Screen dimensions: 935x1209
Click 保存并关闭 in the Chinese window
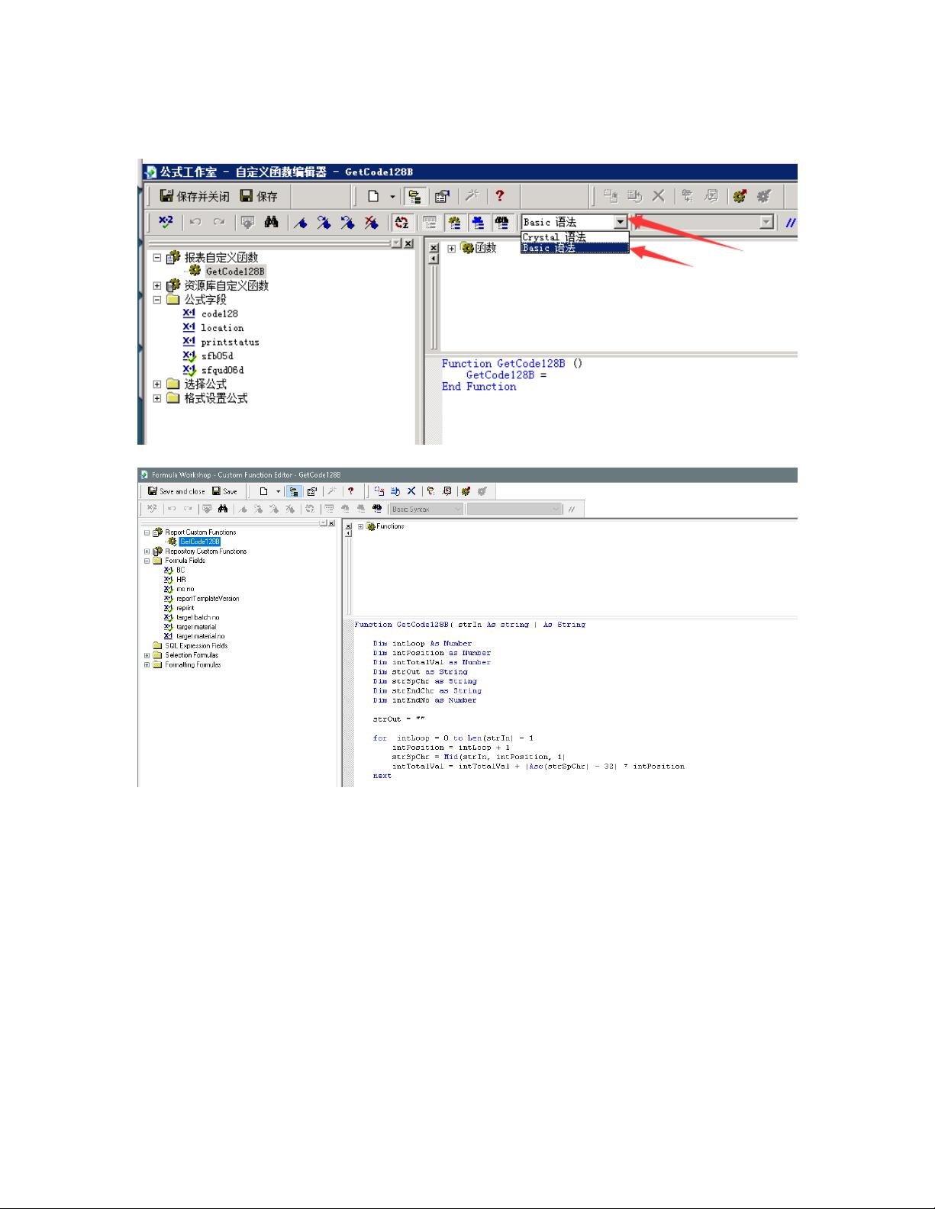pos(194,196)
